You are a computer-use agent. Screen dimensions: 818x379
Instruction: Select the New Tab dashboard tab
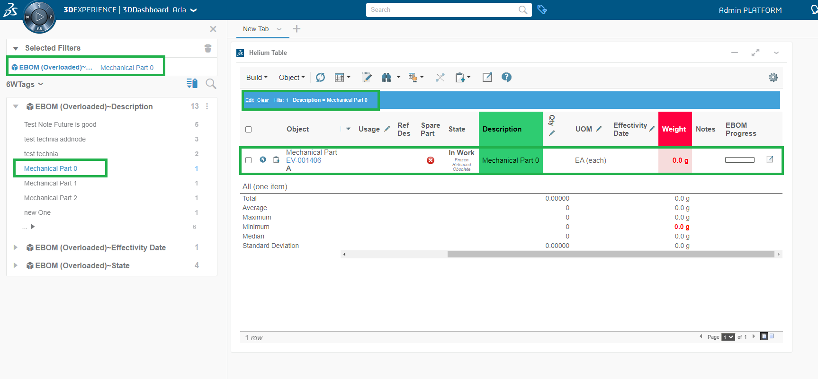[256, 29]
